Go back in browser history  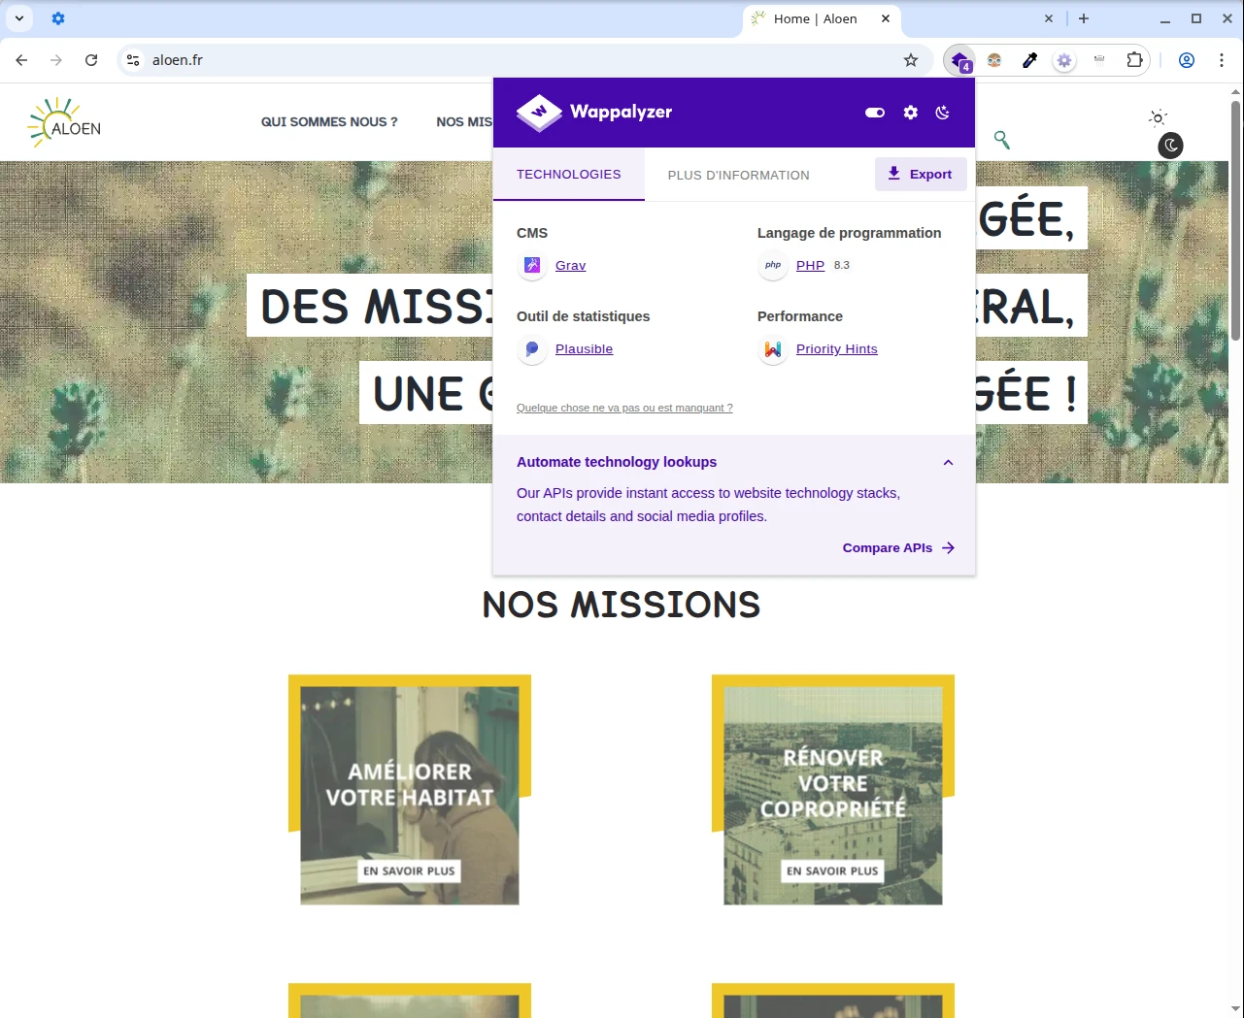coord(21,60)
